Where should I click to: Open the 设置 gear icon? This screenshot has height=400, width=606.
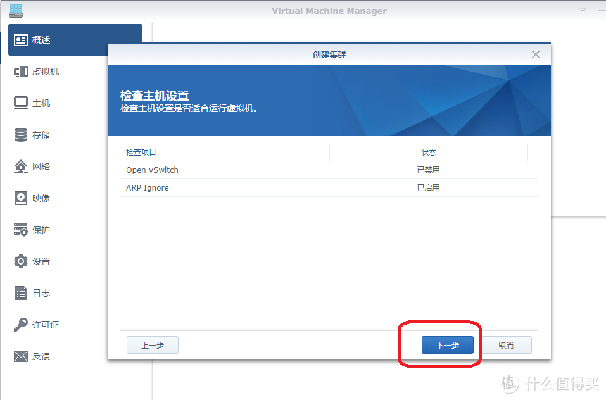point(21,261)
